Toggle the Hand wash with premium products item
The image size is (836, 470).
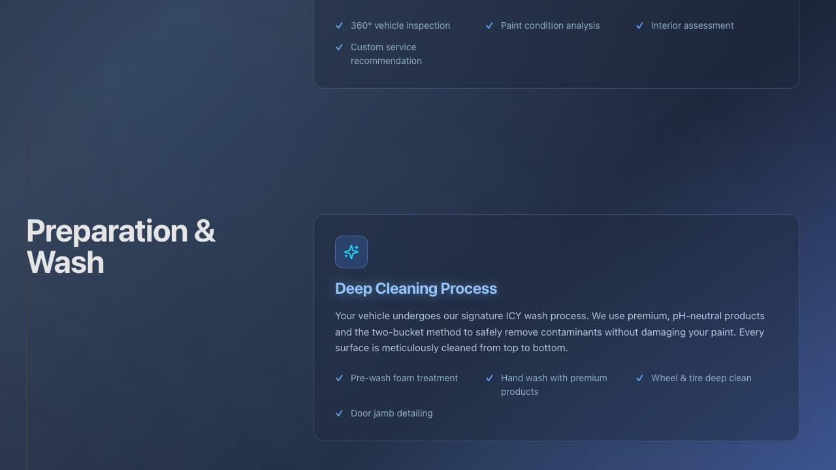point(554,384)
